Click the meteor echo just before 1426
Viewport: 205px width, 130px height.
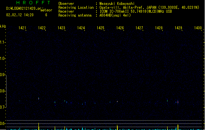117,101
